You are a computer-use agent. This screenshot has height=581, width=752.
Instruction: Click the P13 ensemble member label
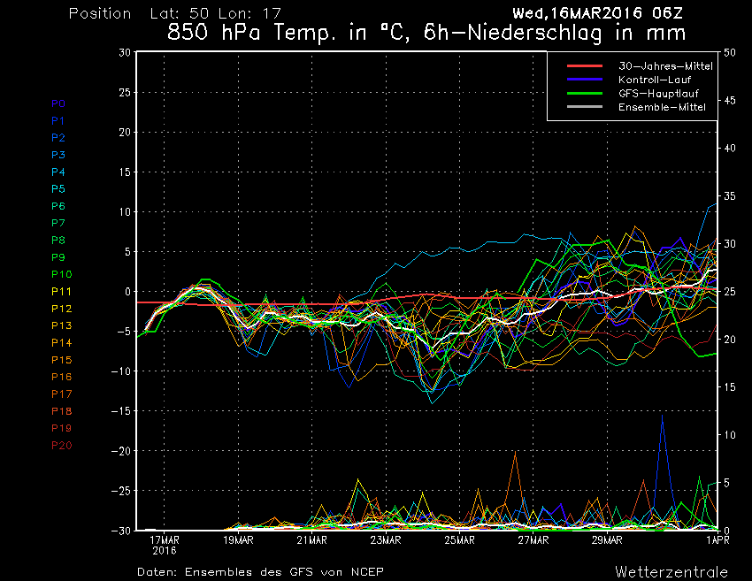pos(62,325)
